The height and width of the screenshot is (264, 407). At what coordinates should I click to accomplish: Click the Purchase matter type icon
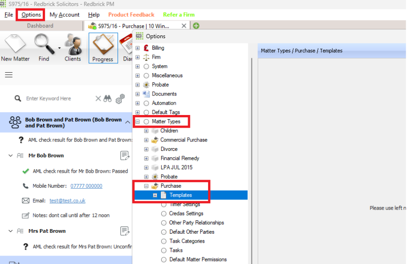coord(155,186)
